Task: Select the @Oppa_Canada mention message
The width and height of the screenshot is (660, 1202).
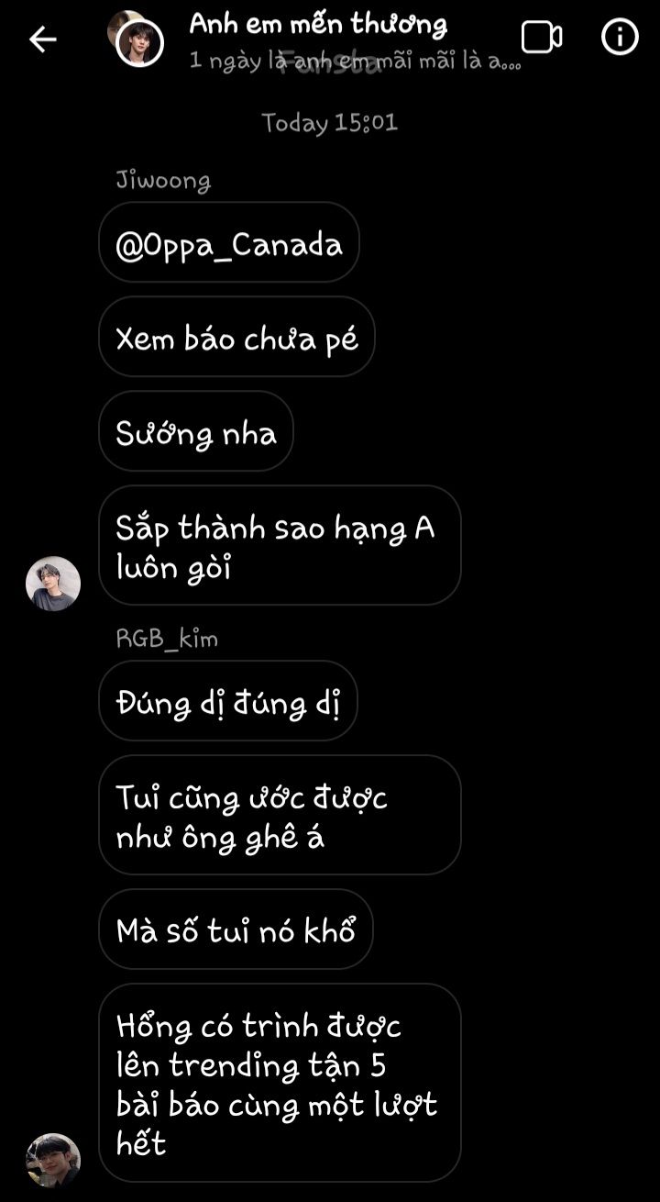Action: click(229, 243)
